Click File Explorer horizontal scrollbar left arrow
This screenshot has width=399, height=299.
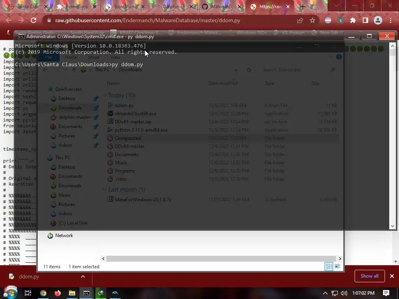(103, 259)
